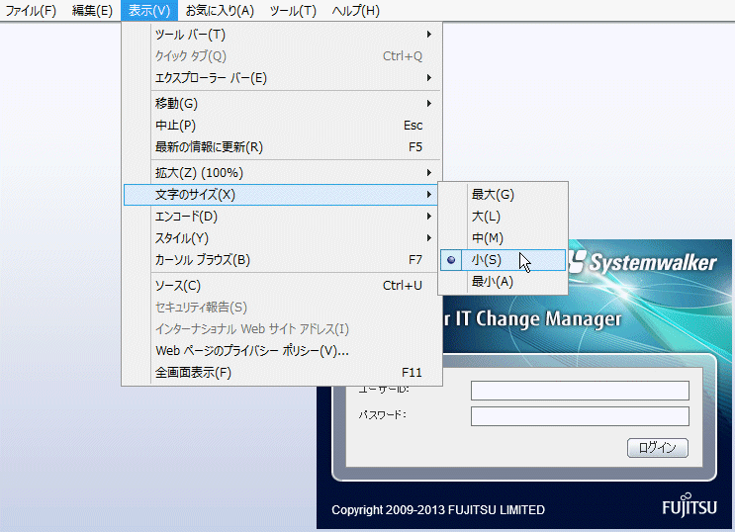Set text size to 大(L)
The image size is (735, 532).
503,217
